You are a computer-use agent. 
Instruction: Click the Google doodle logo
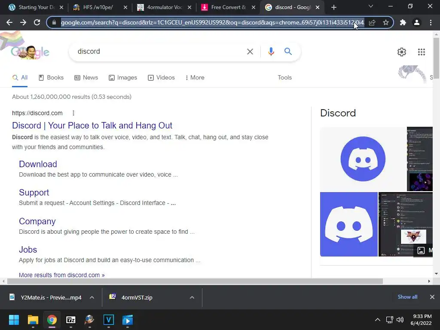(x=31, y=52)
